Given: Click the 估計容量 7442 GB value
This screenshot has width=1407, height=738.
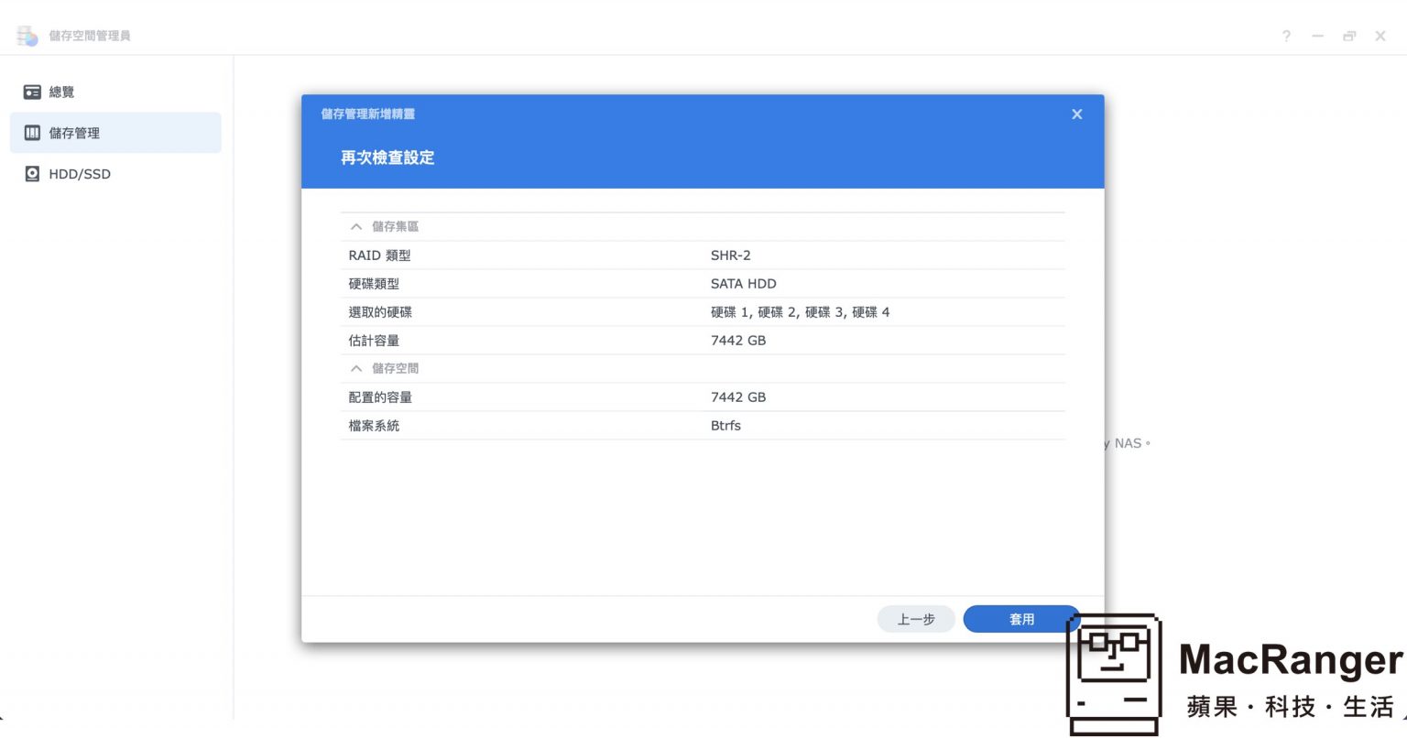Looking at the screenshot, I should (737, 340).
